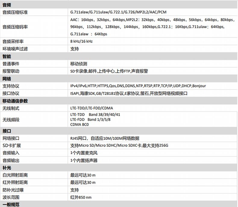Screen dimensions: 238x207
Task: Click 最远可达30 m in 白光照射距离 row
Action: coord(83,175)
